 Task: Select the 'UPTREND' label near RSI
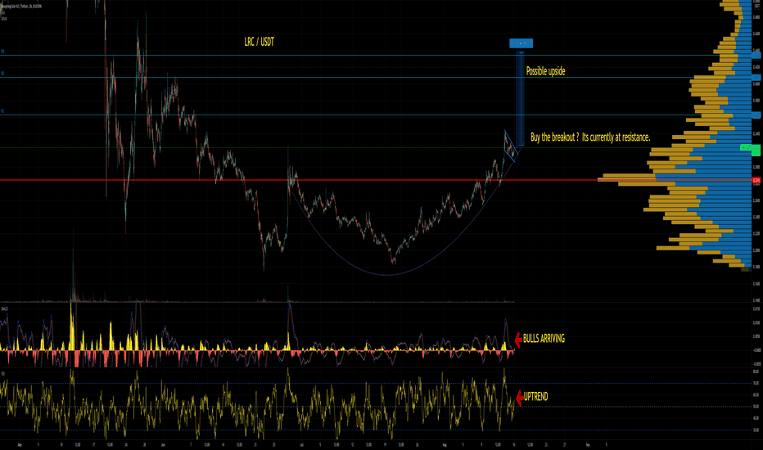coord(535,397)
